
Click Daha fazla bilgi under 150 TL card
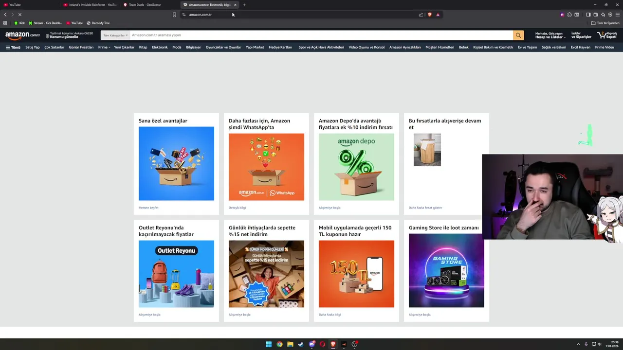(330, 315)
